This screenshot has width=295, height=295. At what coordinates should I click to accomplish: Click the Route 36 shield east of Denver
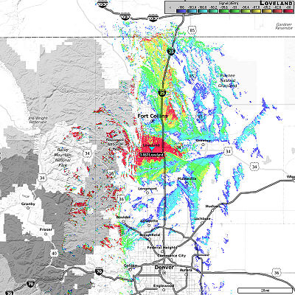tap(277, 273)
